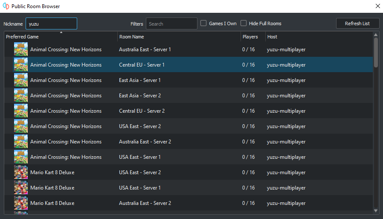
Task: Click Animal Crossing icon for USA East - Server 1
Action: pos(21,157)
